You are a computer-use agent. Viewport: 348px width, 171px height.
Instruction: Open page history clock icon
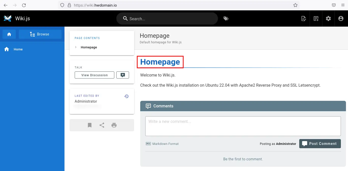click(126, 96)
